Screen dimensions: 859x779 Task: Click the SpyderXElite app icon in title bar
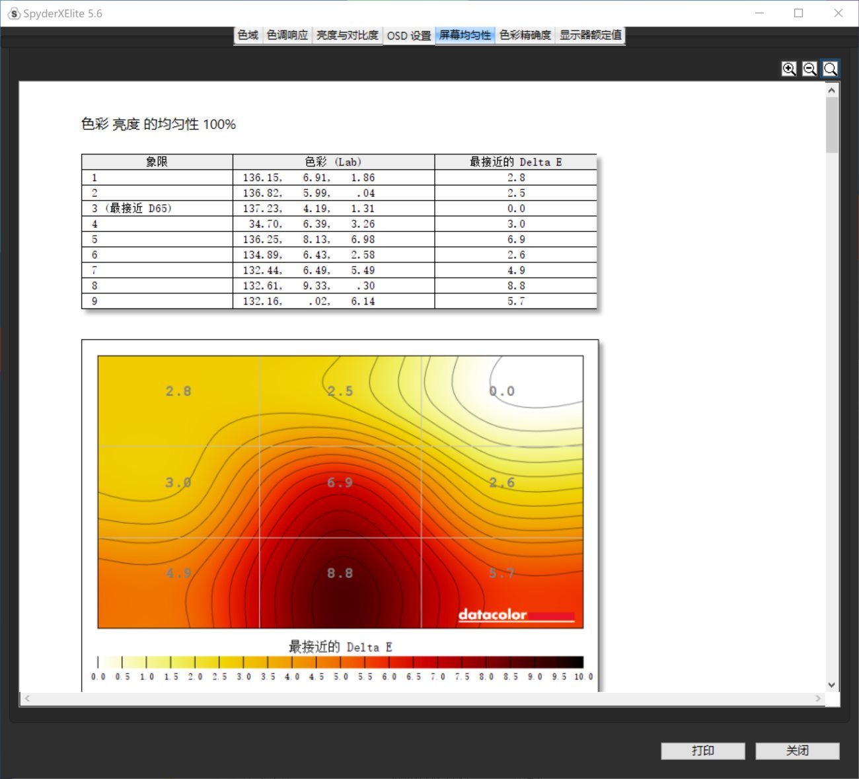point(13,13)
